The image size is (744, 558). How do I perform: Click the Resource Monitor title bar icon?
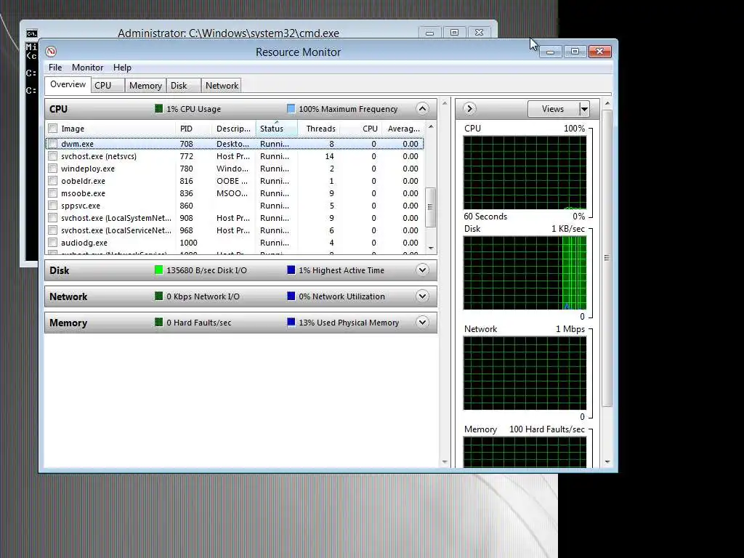pyautogui.click(x=51, y=52)
